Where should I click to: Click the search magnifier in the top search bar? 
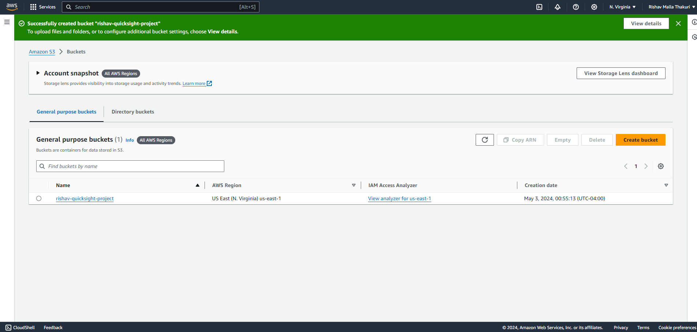point(68,7)
